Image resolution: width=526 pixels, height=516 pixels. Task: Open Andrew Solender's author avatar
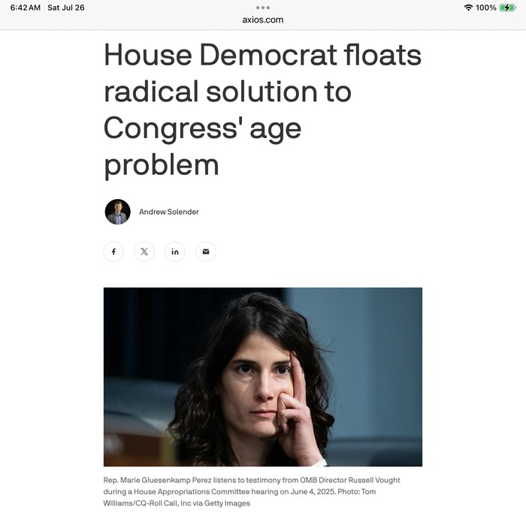[x=117, y=212]
